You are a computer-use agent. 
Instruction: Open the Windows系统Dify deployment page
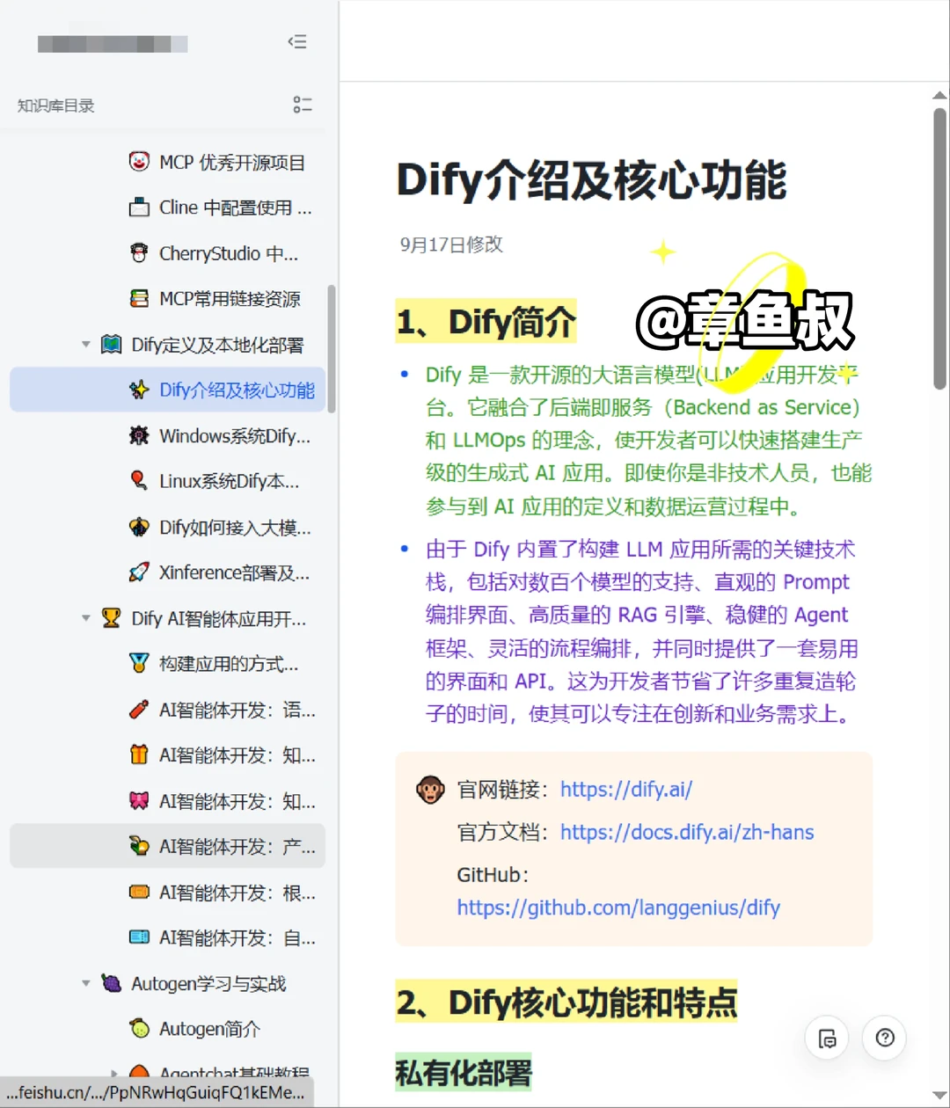(233, 435)
